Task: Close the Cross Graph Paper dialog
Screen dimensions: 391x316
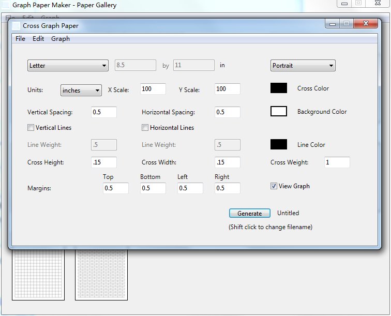Action: click(366, 23)
